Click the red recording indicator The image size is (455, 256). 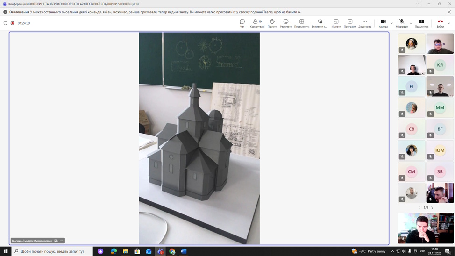pyautogui.click(x=13, y=23)
